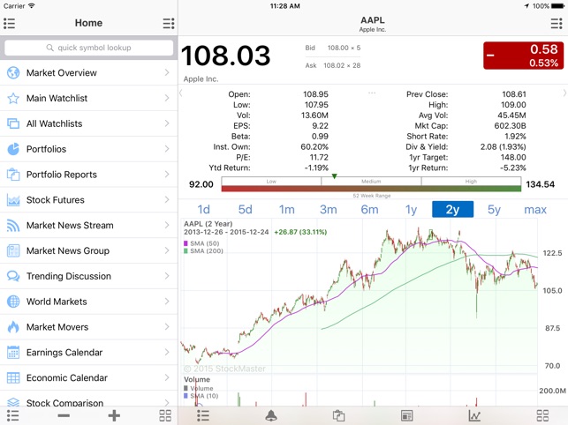Tap the news page icon in bottom toolbar
Screen dimensions: 568x425
(407, 415)
